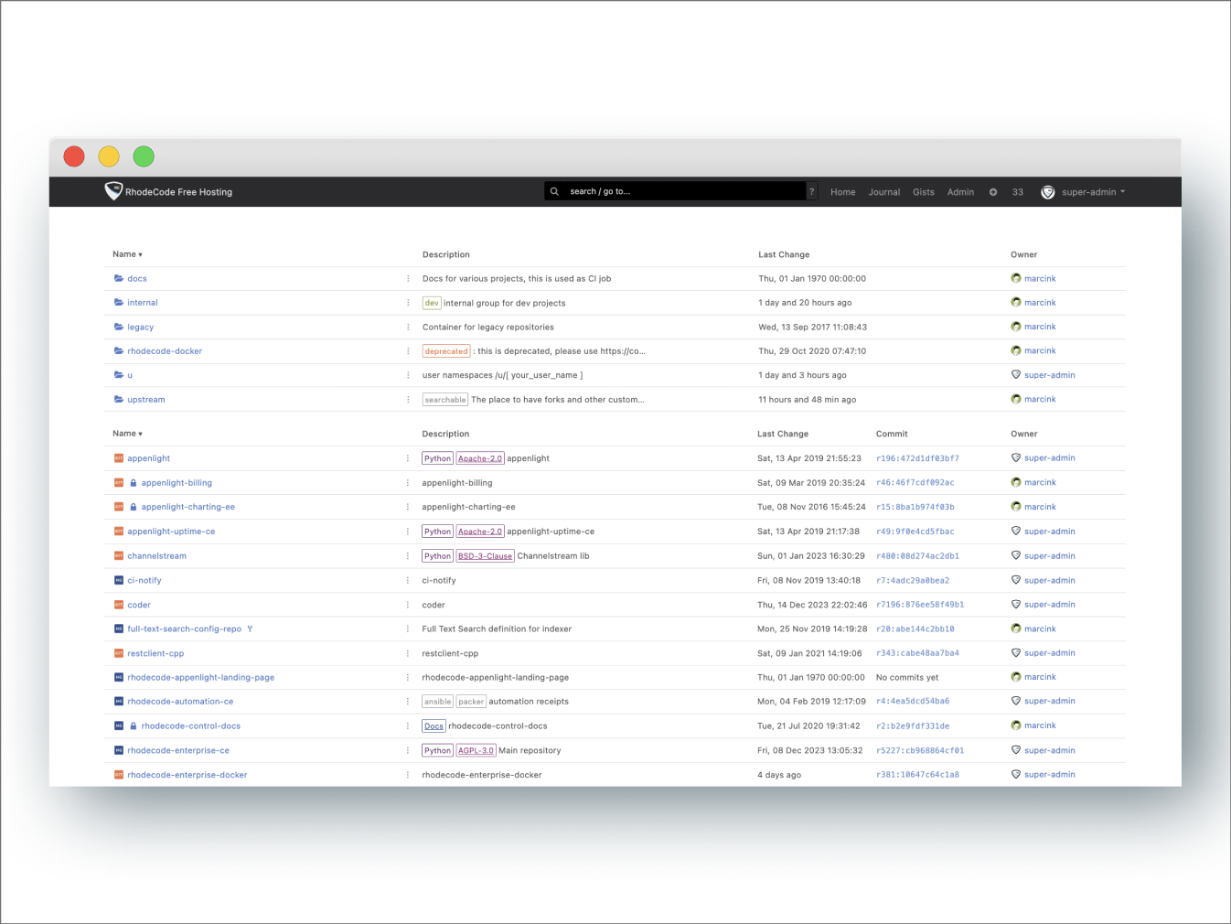Click the fork icon beside full-text-search-config-repo
1231x924 pixels.
249,629
